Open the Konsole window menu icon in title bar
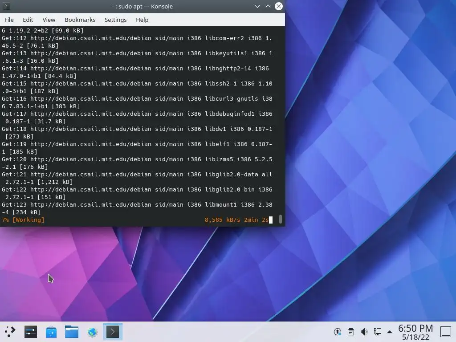456x342 pixels. [x=6, y=6]
